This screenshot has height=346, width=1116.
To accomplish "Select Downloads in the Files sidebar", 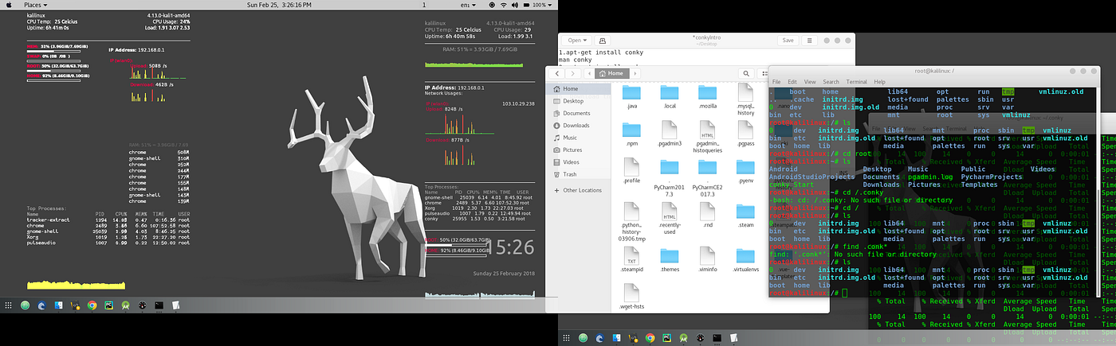I will coord(576,126).
